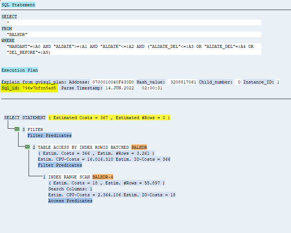Click step number 3 beside FILTER
Image resolution: width=291 pixels, height=233 pixels.
[24, 129]
